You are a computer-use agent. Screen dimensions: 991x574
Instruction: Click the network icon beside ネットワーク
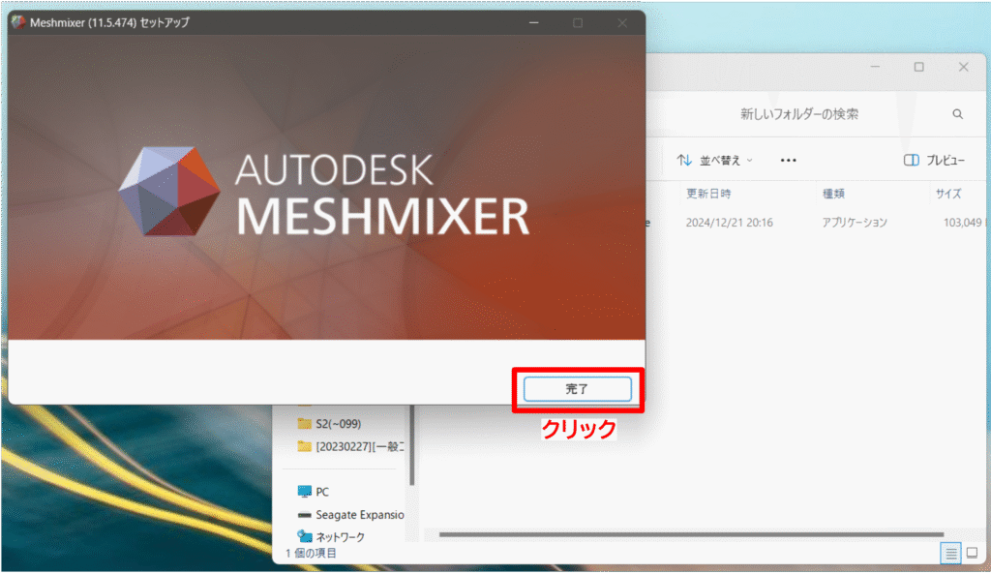[x=305, y=536]
